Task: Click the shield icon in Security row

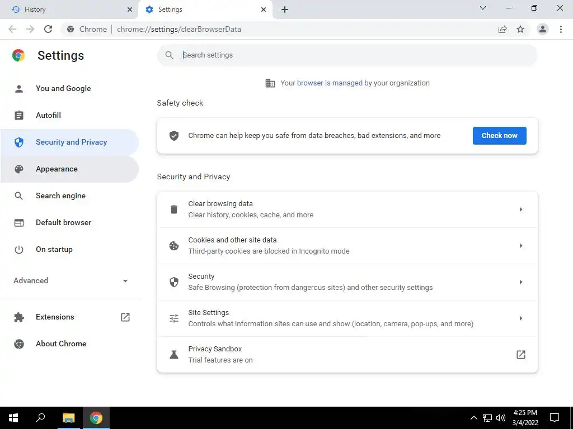Action: pos(174,282)
